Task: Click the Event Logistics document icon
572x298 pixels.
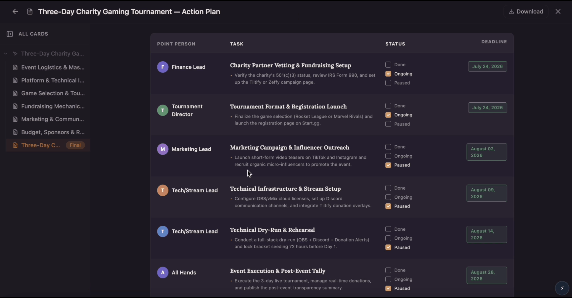Action: coord(15,67)
